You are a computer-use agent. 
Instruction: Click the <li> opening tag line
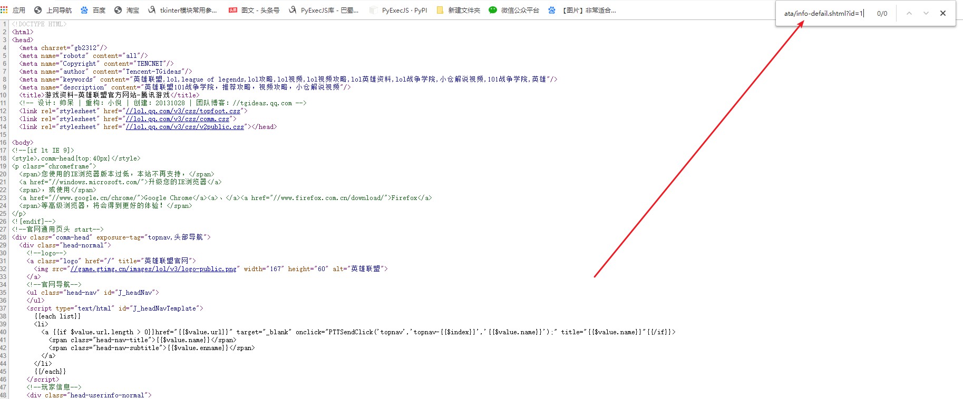point(41,324)
